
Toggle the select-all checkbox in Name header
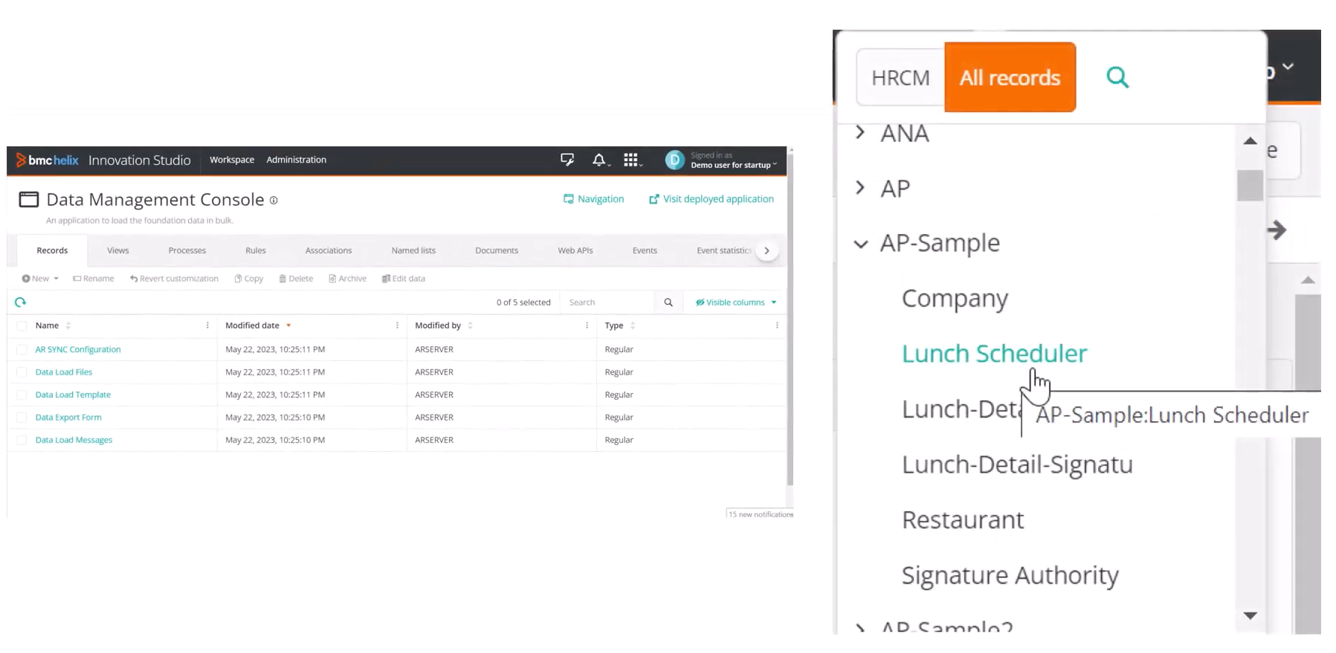pos(22,325)
